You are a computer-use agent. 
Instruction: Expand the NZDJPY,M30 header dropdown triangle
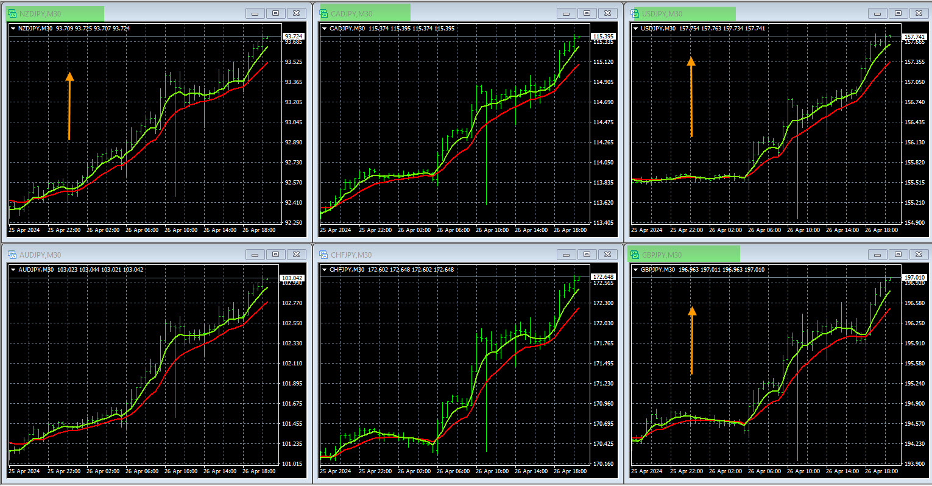click(13, 29)
